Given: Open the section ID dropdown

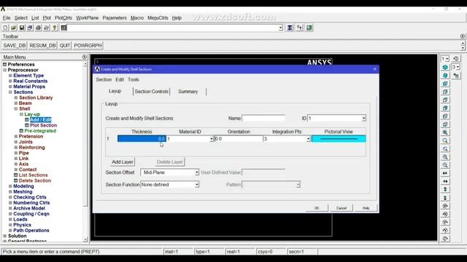Looking at the screenshot, I should point(363,118).
